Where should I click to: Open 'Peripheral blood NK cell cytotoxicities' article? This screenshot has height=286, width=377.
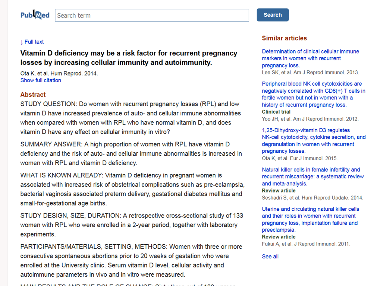click(314, 94)
